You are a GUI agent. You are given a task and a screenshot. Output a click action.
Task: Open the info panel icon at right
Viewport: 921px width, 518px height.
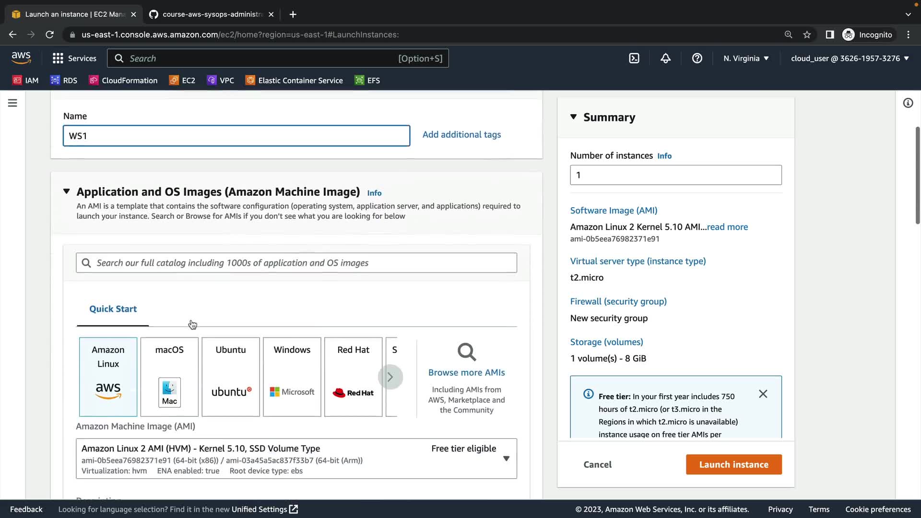(908, 103)
